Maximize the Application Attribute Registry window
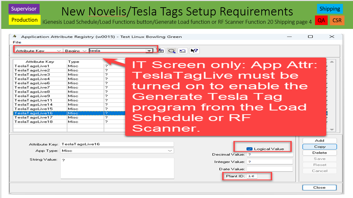This screenshot has width=353, height=198. pyautogui.click(x=310, y=37)
